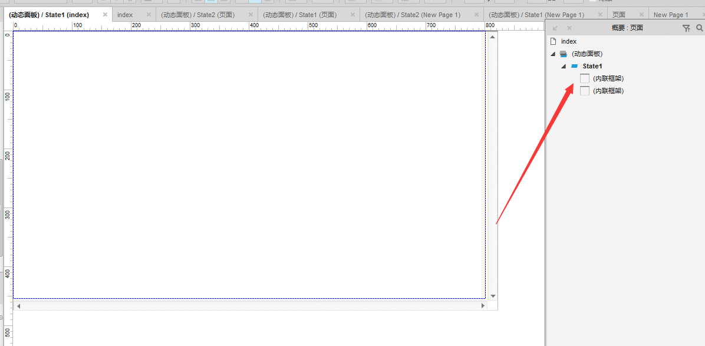
Task: Open the (动态面板) / State2 (页面) tab
Action: [197, 15]
